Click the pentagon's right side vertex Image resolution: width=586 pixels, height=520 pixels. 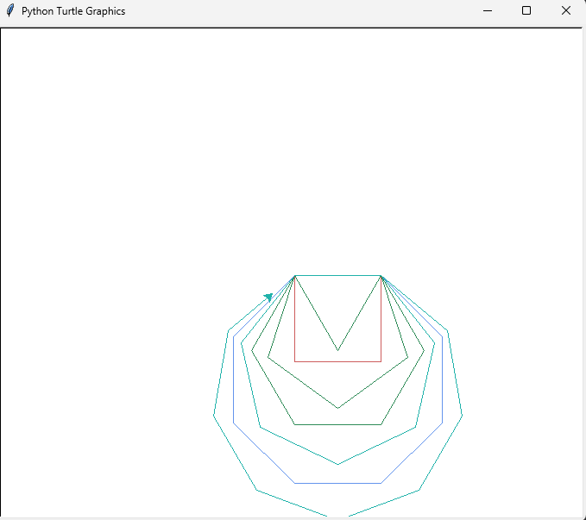[407, 357]
